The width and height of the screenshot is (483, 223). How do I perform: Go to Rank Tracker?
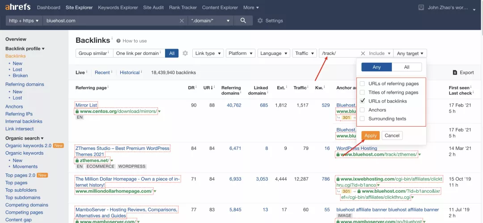183,8
